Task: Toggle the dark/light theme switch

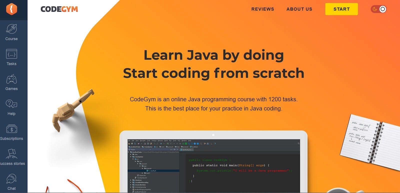Action: tap(378, 9)
